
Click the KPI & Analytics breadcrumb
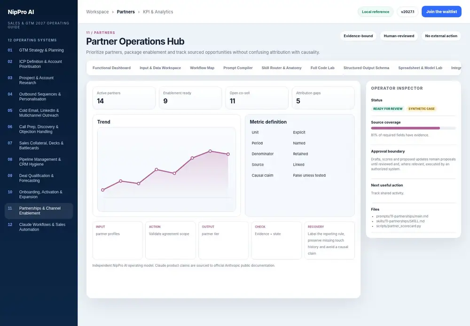[158, 12]
